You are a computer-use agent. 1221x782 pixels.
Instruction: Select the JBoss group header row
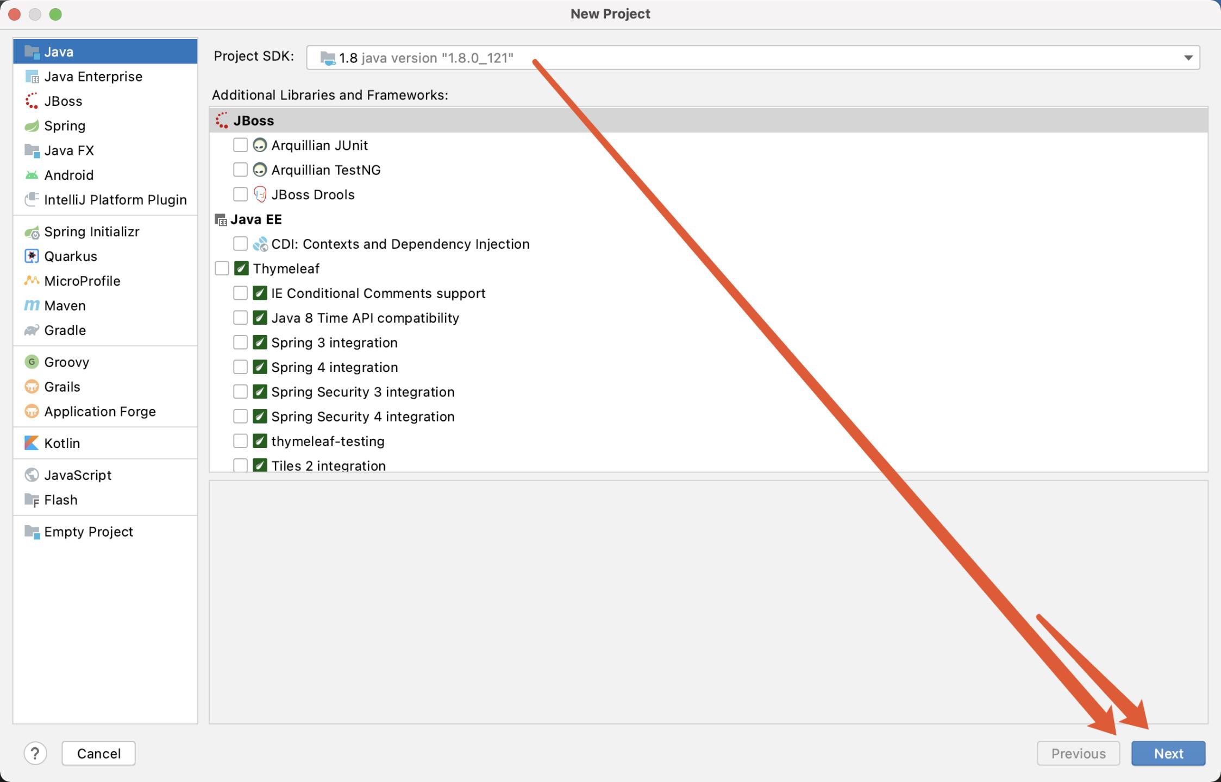pyautogui.click(x=709, y=121)
